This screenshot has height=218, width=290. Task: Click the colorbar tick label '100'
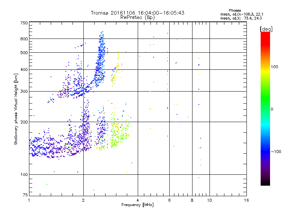click(x=274, y=67)
